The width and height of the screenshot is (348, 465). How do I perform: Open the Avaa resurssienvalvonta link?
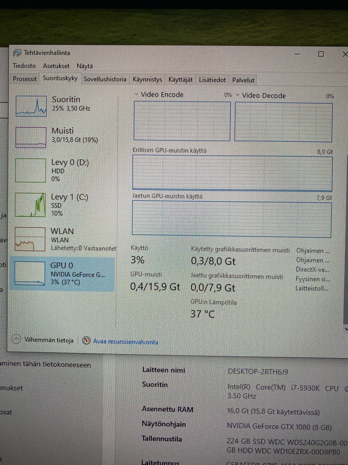[x=125, y=342]
